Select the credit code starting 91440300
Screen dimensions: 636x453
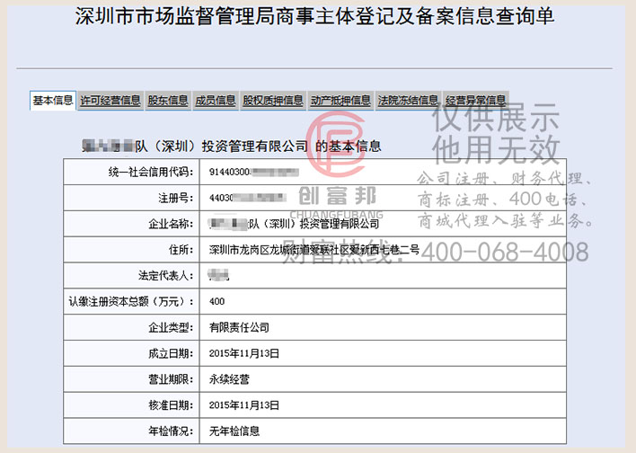tap(254, 172)
